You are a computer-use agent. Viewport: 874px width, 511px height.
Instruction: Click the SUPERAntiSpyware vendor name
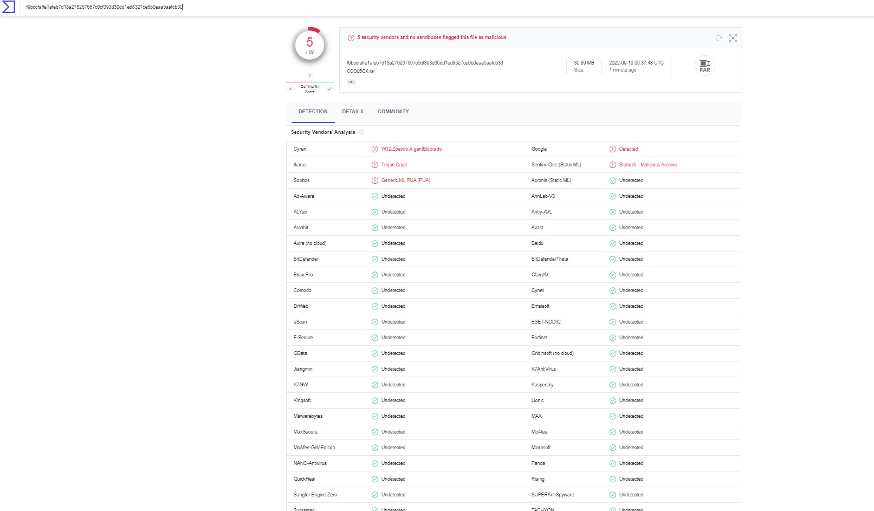click(553, 495)
